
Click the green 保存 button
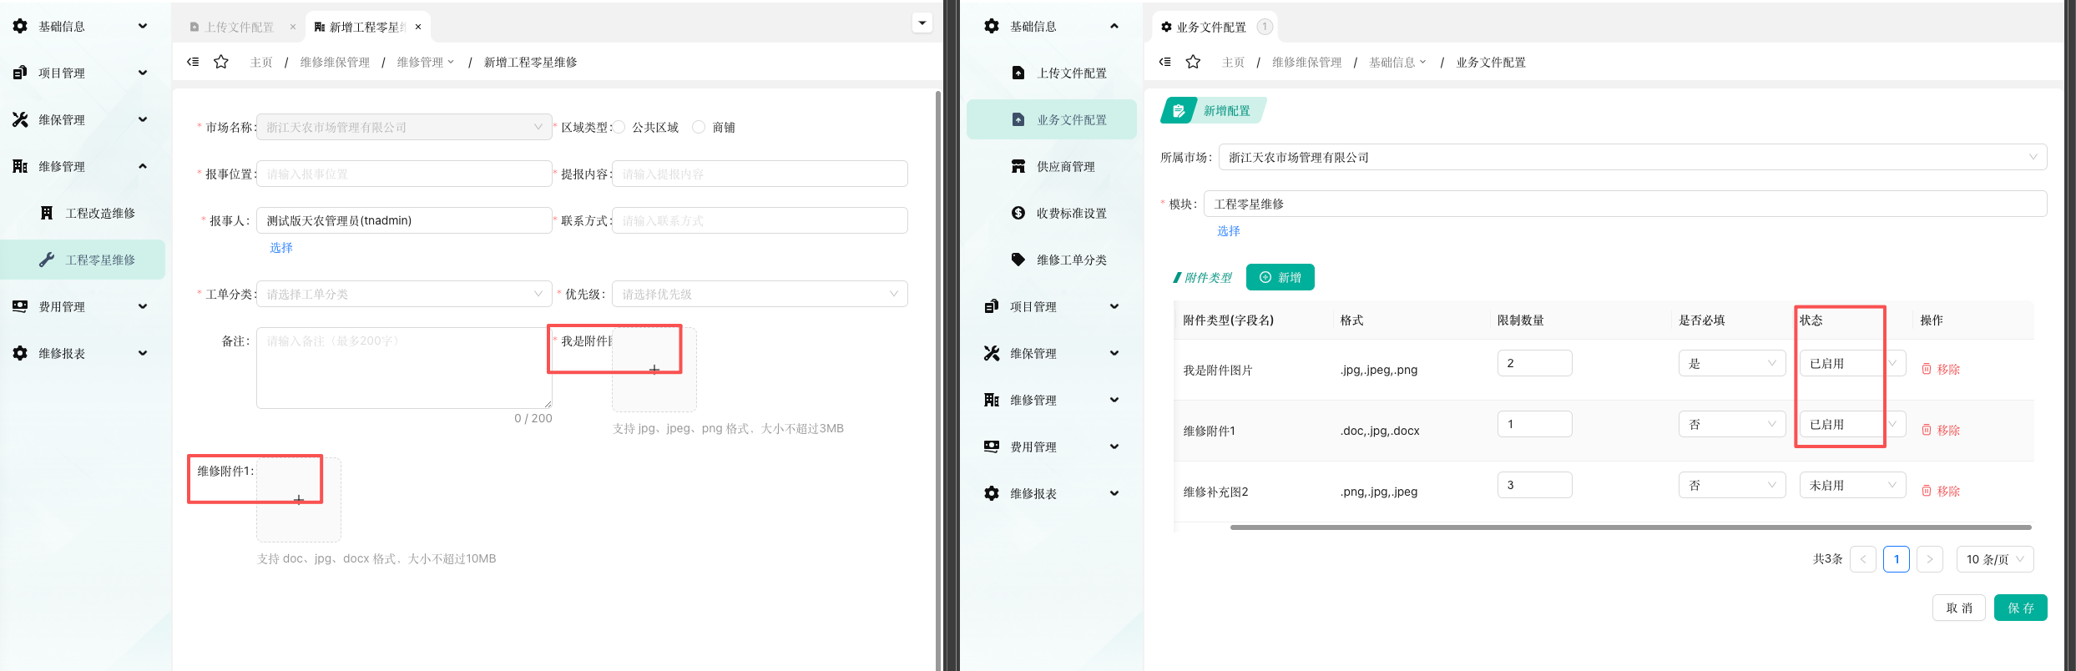[x=2020, y=608]
